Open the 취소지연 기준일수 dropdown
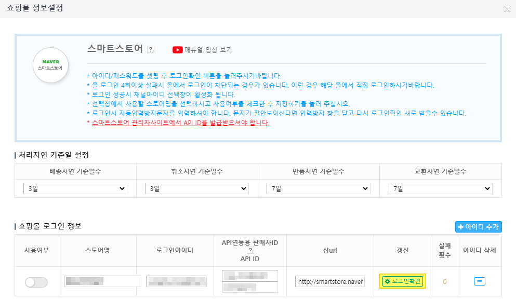The height and width of the screenshot is (299, 516). [197, 188]
